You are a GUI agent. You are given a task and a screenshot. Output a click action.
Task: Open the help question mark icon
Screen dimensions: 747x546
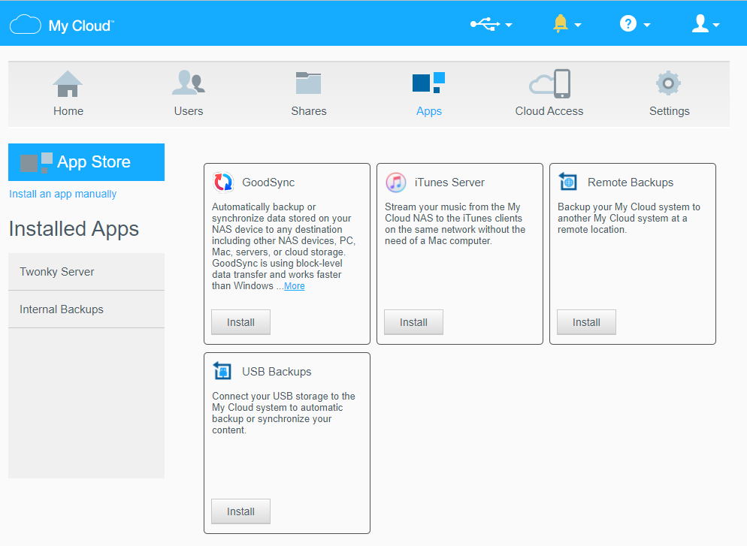point(628,23)
